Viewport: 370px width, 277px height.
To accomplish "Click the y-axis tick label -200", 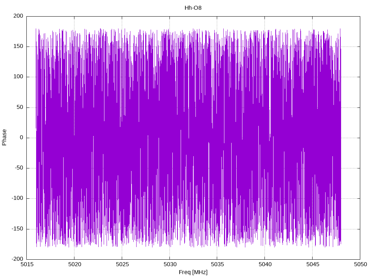I will [17, 259].
